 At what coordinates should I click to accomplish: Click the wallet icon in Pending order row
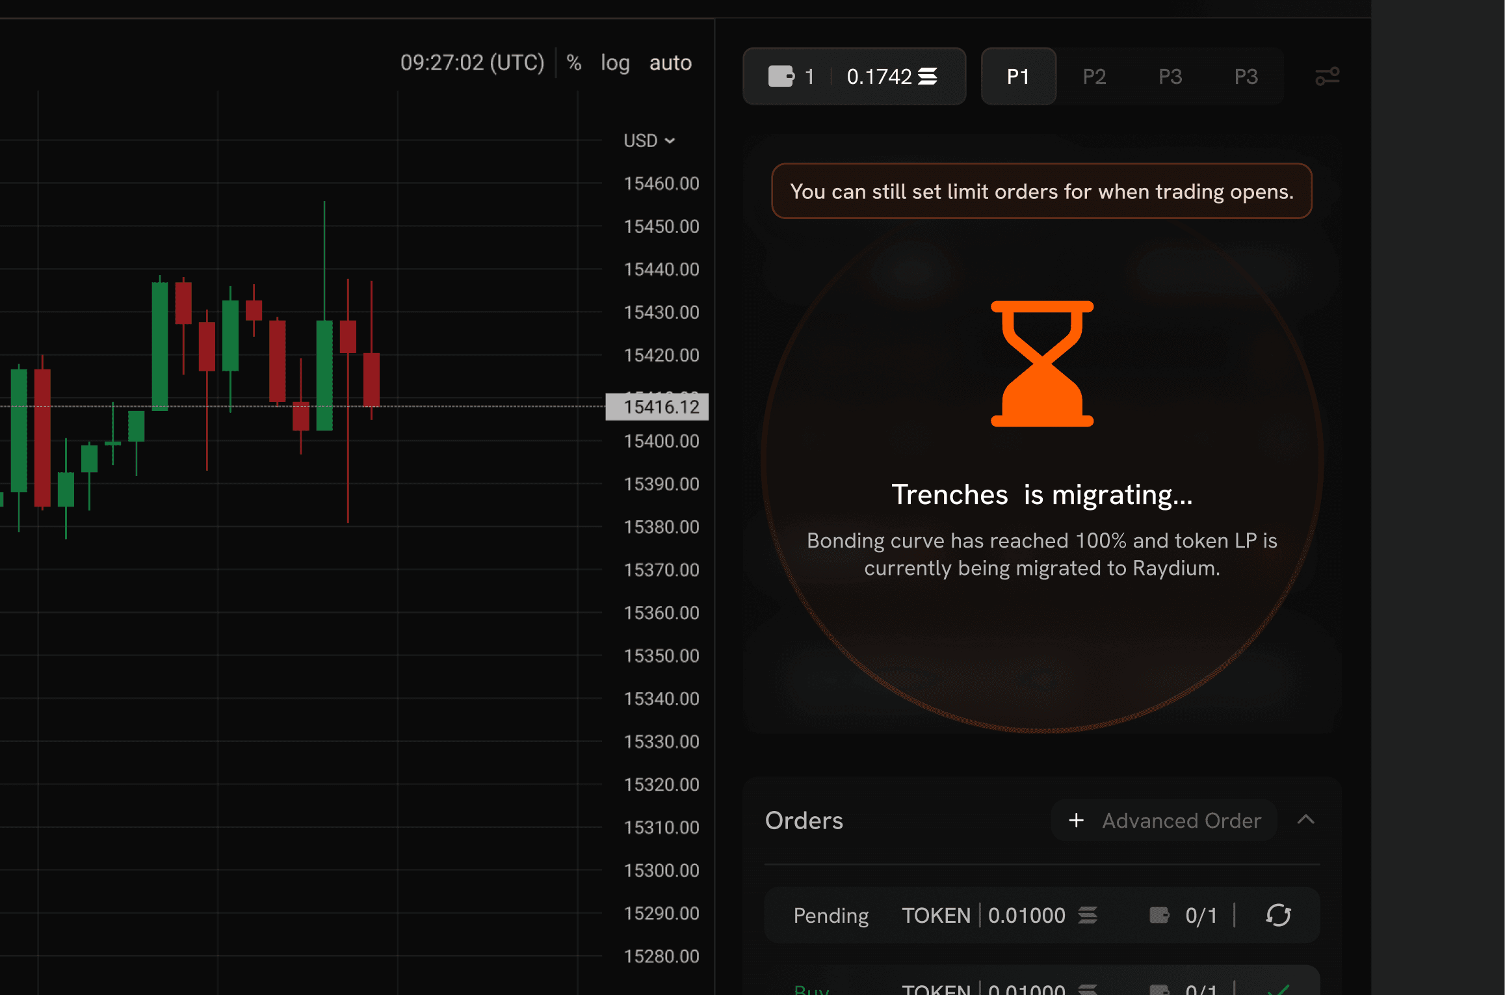[x=1158, y=915]
